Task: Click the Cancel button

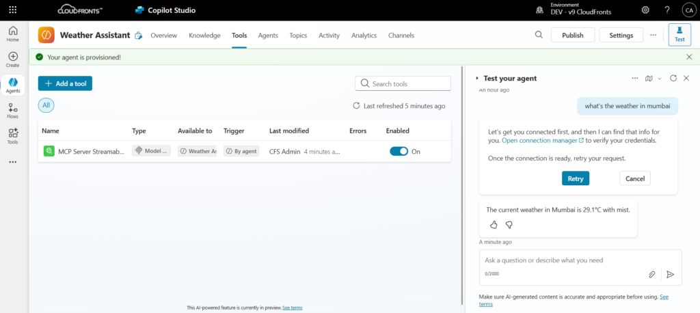Action: click(x=635, y=178)
